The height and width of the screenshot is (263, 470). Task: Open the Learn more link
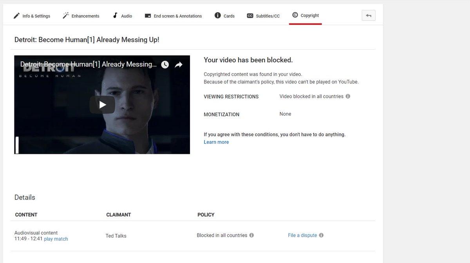coord(216,142)
